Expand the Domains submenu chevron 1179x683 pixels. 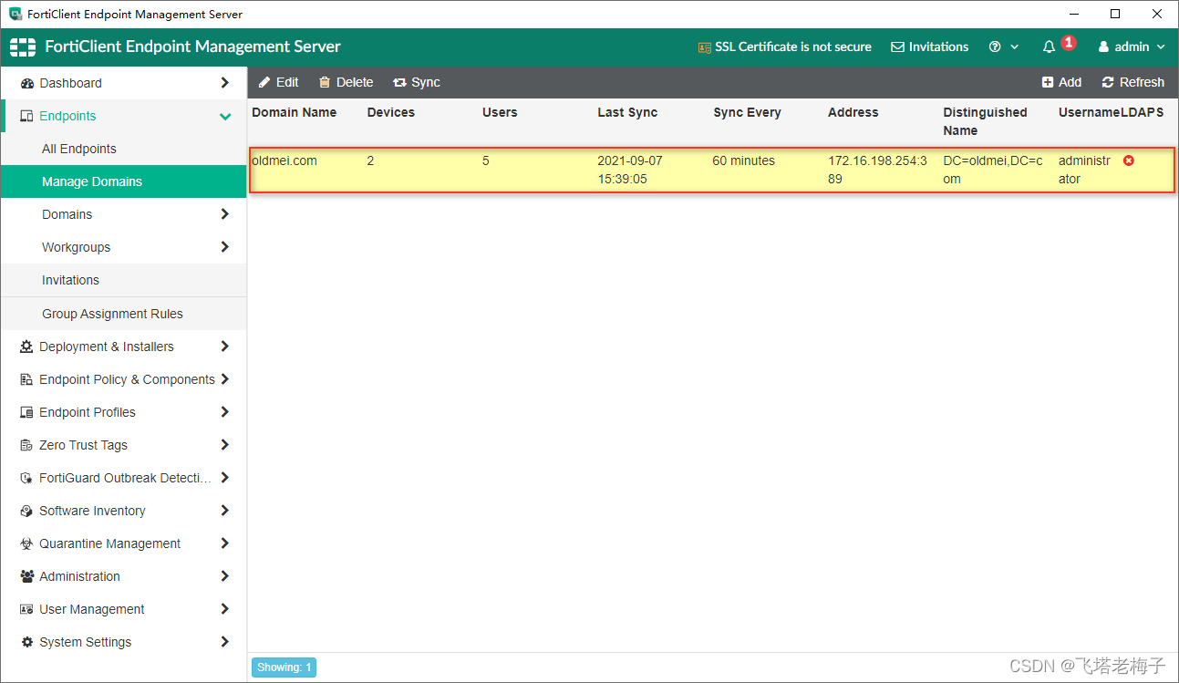224,214
